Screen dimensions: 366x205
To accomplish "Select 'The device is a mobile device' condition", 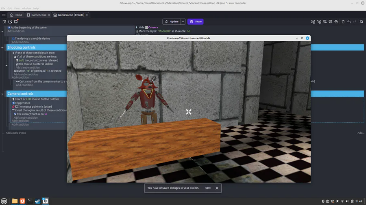I will (31, 38).
